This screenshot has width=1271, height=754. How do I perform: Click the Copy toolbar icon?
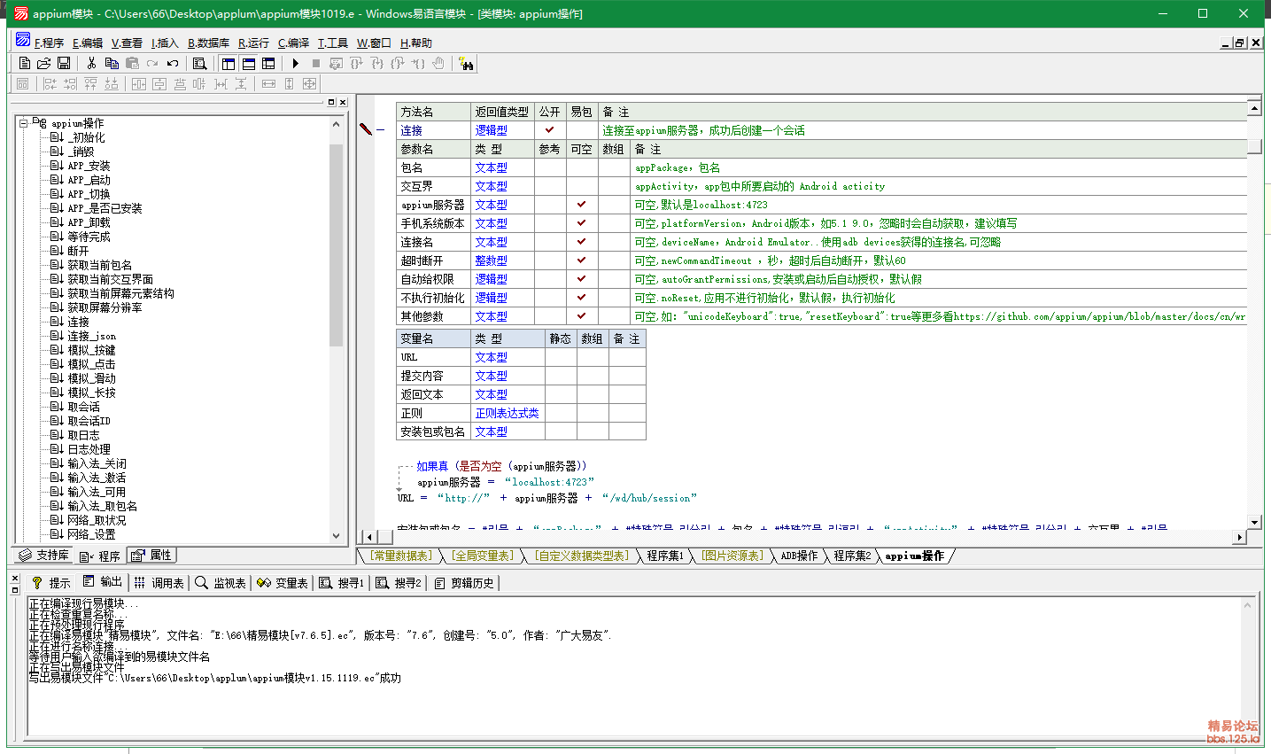112,63
